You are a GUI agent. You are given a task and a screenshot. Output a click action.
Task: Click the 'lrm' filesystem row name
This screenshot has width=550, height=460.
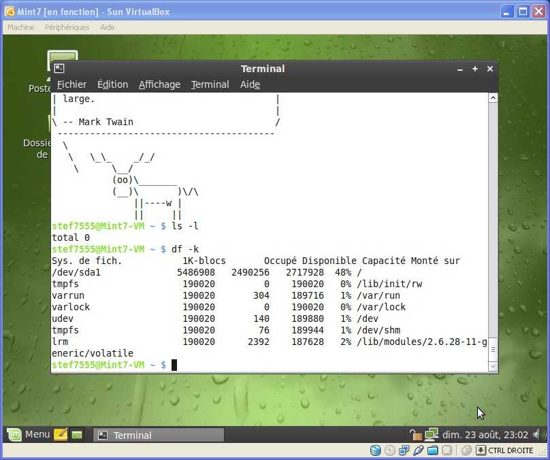coord(60,342)
